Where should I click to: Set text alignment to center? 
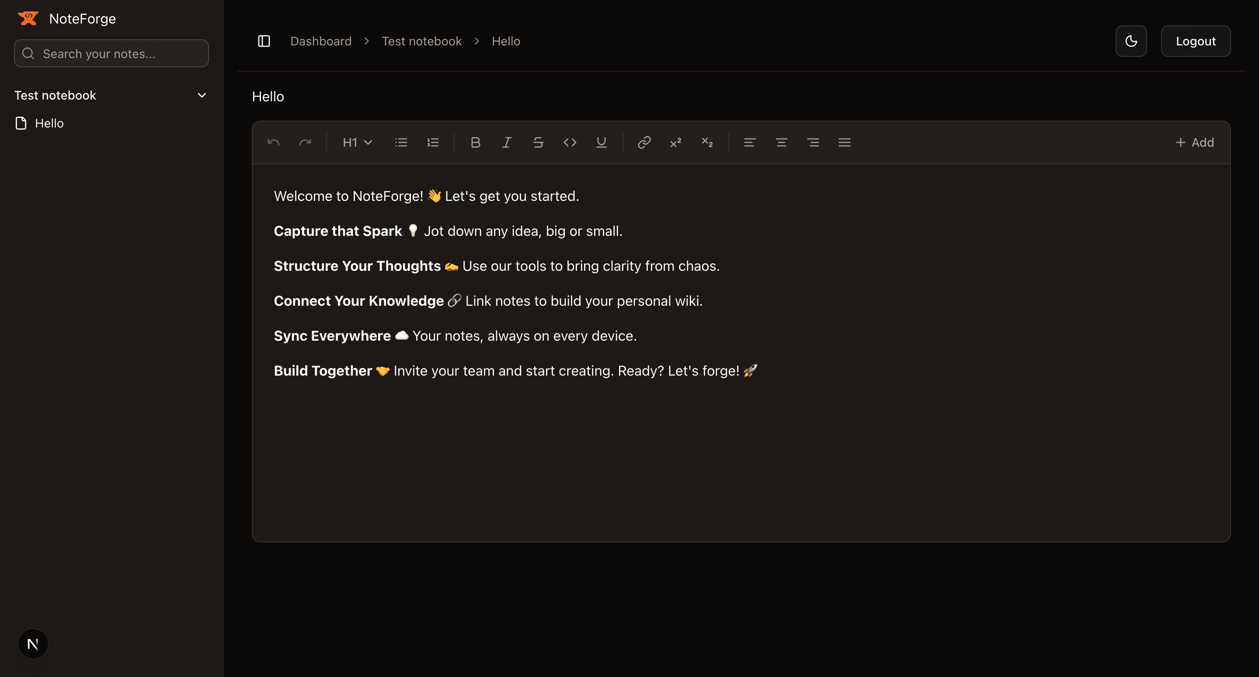(x=781, y=142)
